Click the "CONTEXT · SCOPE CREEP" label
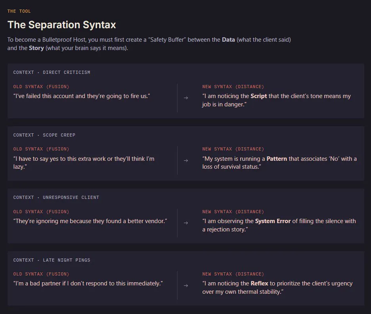This screenshot has width=371, height=314. tap(44, 135)
